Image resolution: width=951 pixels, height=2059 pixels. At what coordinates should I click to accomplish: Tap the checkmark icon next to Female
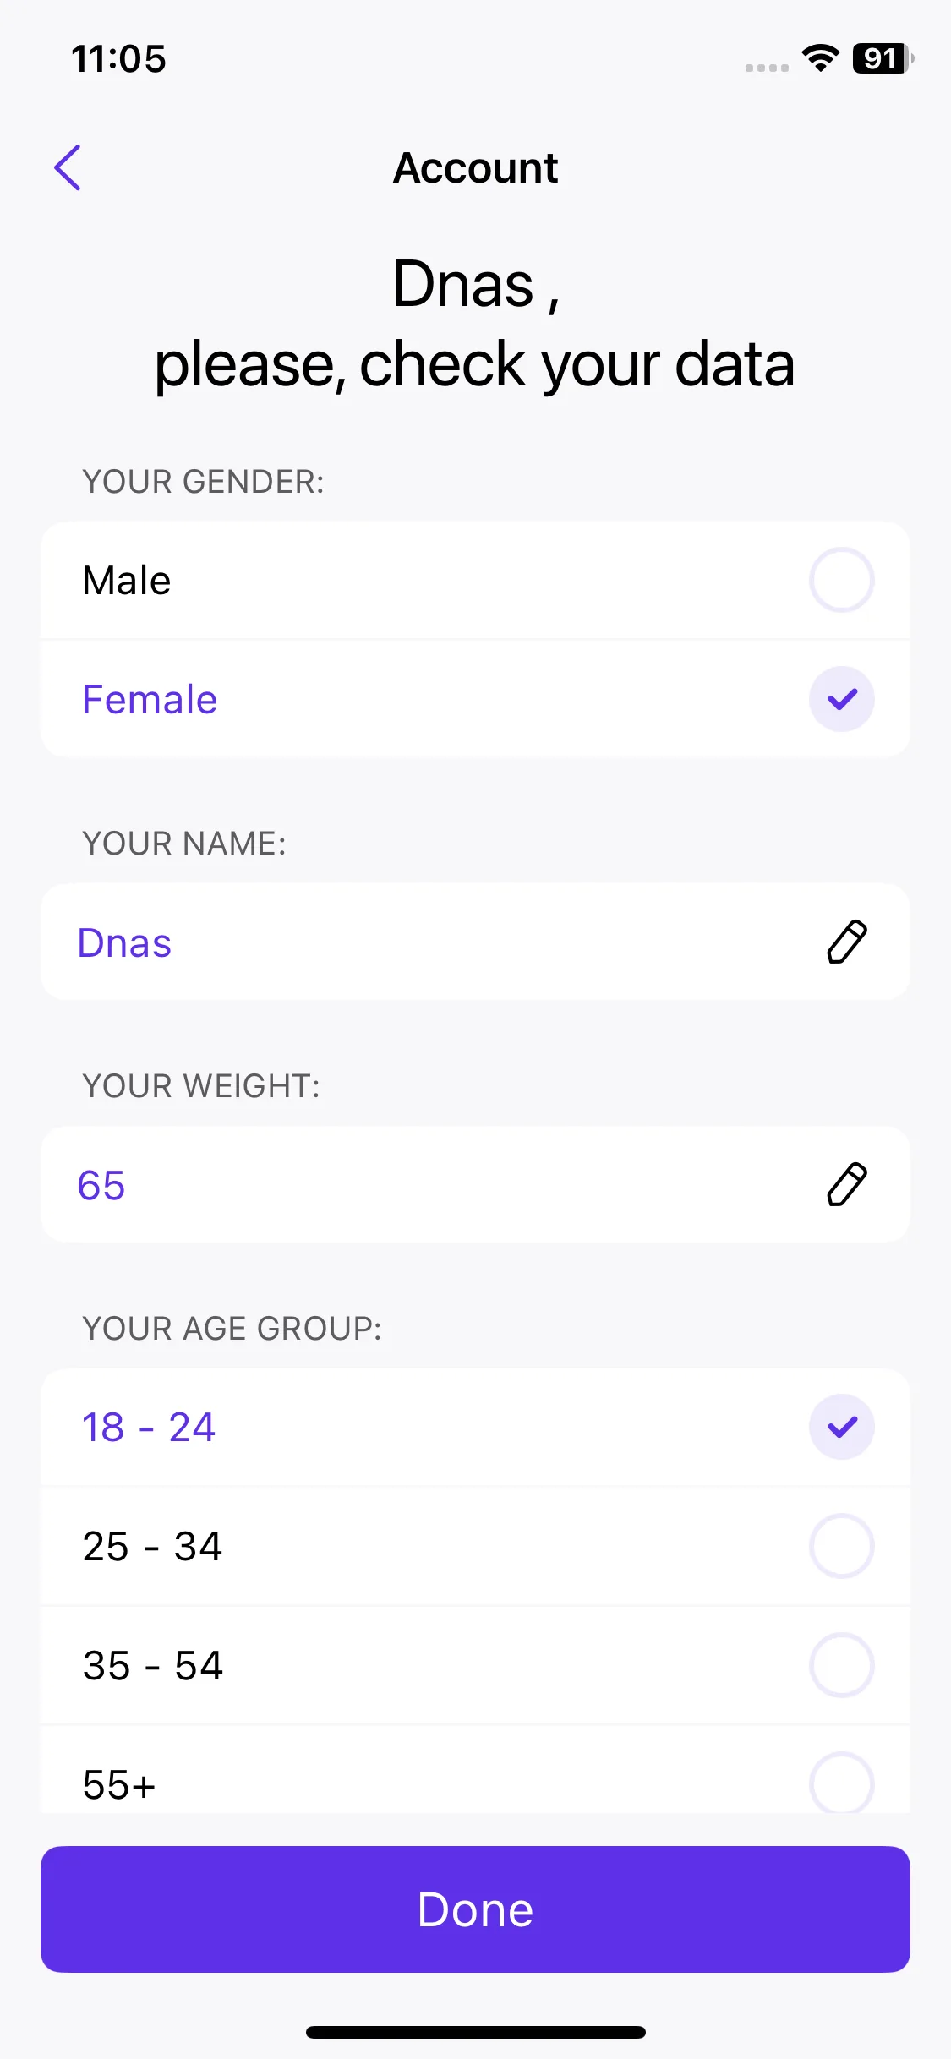tap(842, 699)
